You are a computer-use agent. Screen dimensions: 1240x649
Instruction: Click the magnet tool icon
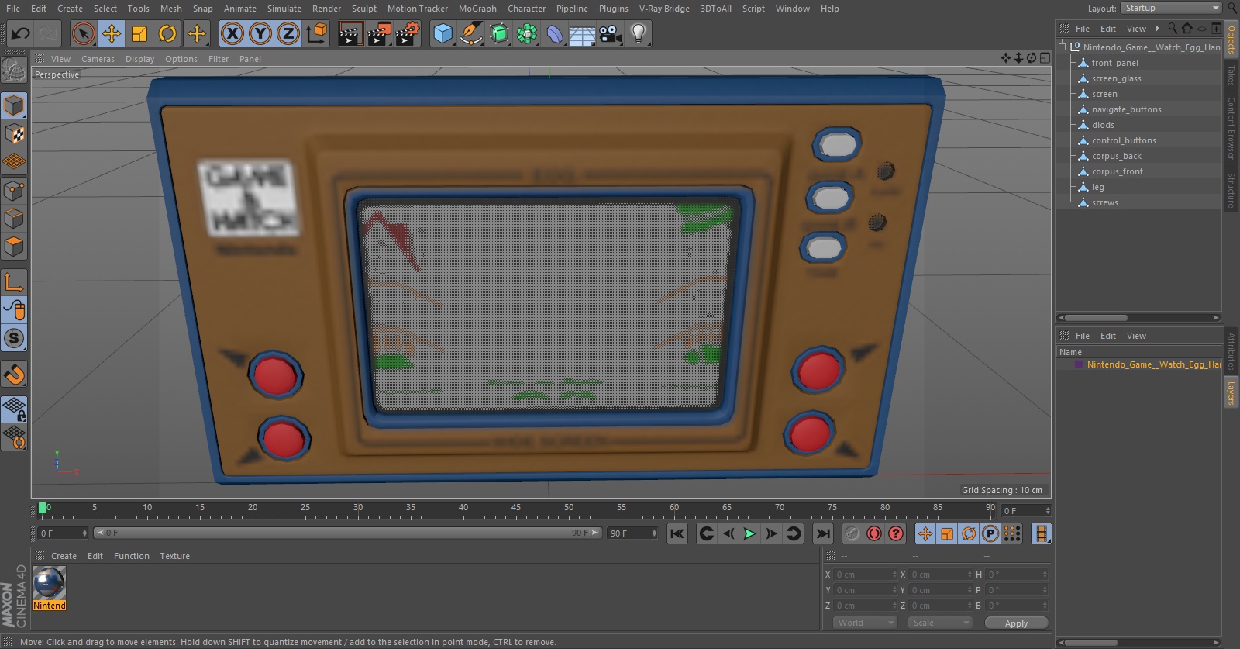click(14, 374)
